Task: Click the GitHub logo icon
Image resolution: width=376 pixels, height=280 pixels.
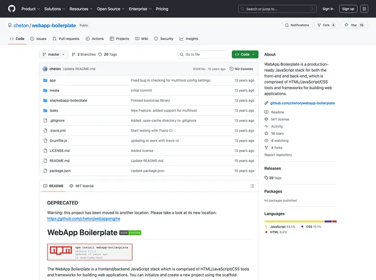Action: [x=11, y=9]
